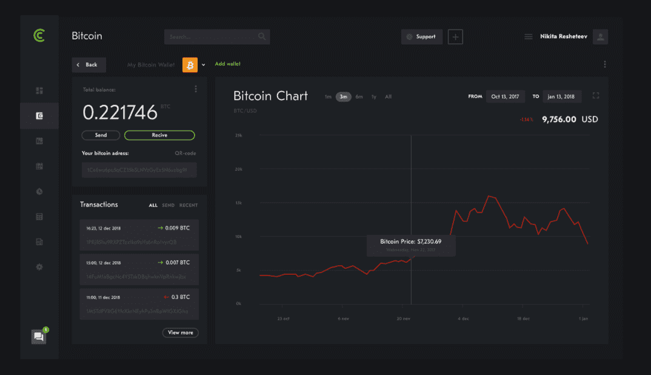Screen dimensions: 651x375
Task: Click the user avatar icon
Action: tap(600, 36)
